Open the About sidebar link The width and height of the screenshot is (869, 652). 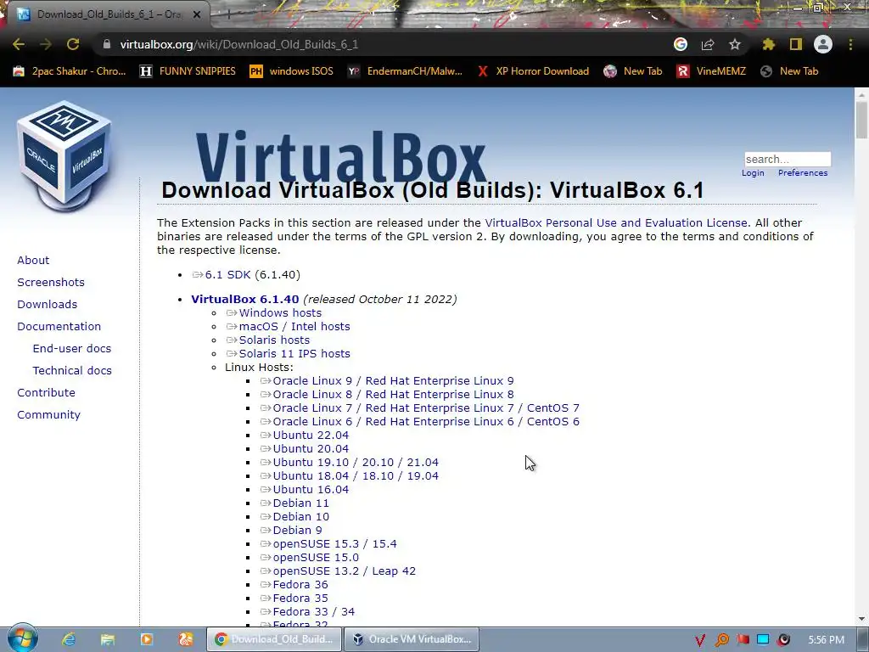(x=33, y=260)
